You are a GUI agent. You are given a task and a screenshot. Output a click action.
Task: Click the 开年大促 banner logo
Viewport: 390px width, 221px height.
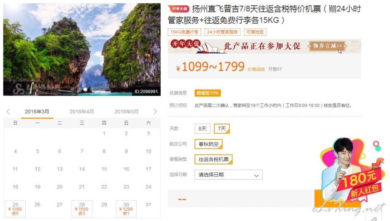tap(185, 44)
